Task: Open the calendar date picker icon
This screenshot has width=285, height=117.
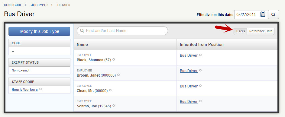Action: coord(263,14)
